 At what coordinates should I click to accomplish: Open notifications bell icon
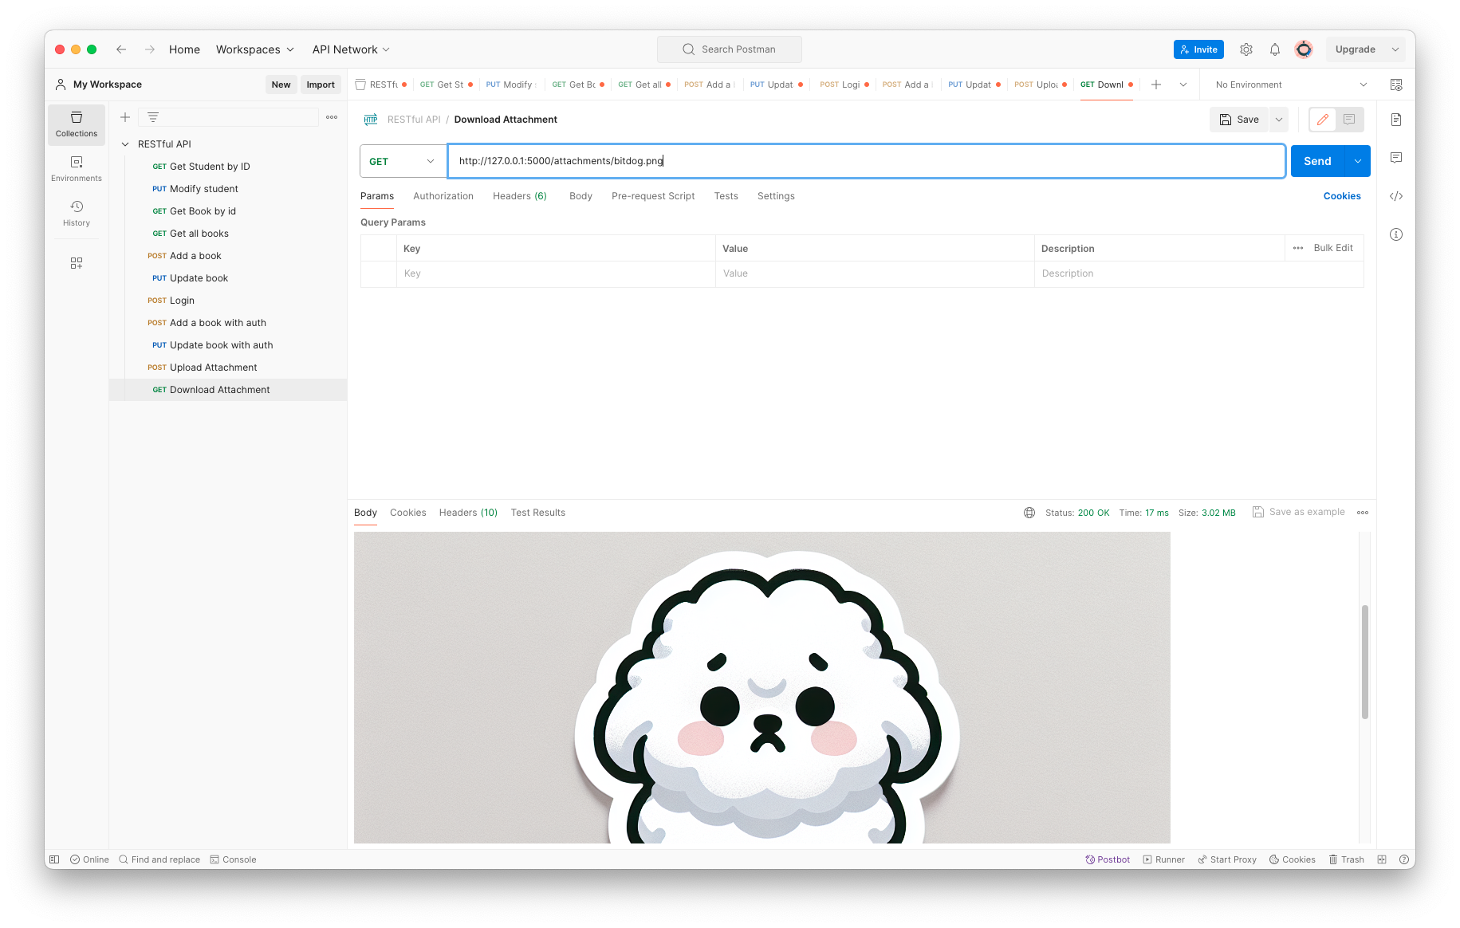click(1275, 49)
